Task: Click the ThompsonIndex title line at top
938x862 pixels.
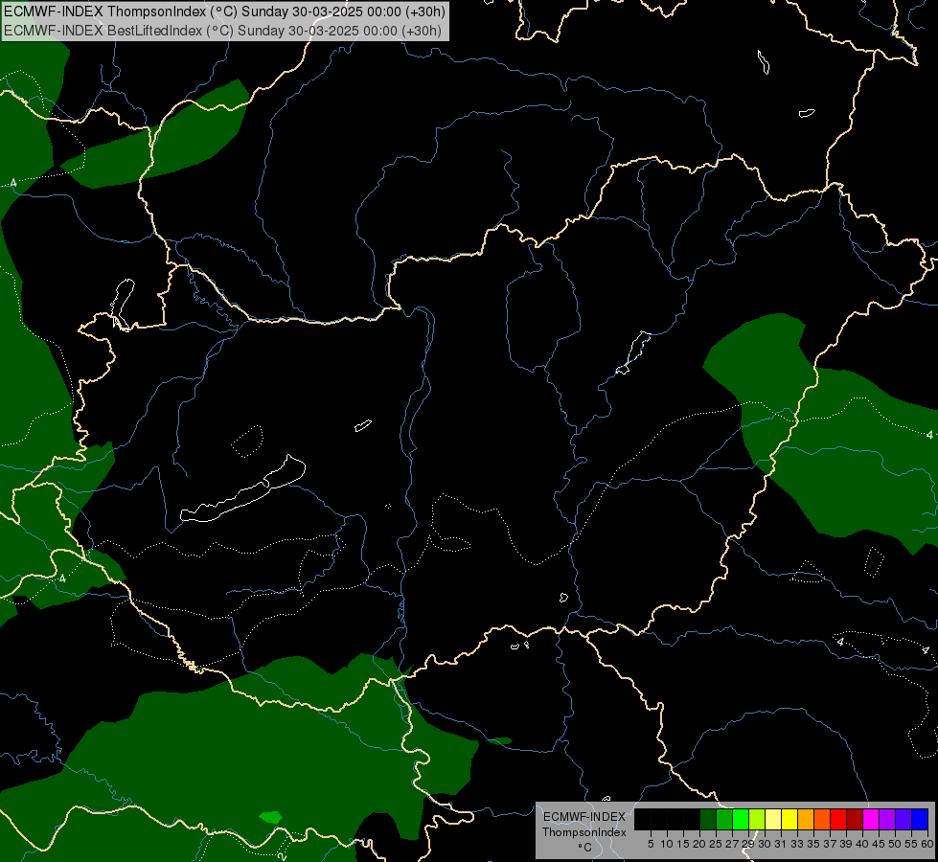Action: click(x=224, y=11)
